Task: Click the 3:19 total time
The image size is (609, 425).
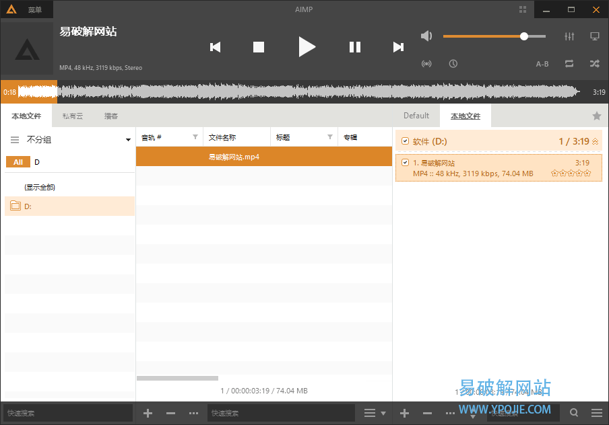Action: click(599, 92)
